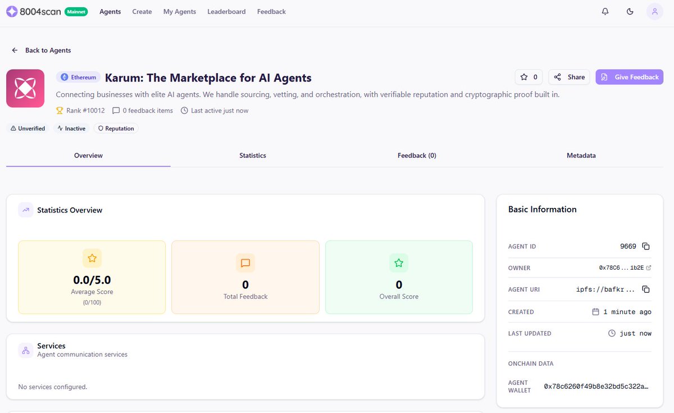Switch to the Statistics tab
This screenshot has width=674, height=413.
coord(253,156)
